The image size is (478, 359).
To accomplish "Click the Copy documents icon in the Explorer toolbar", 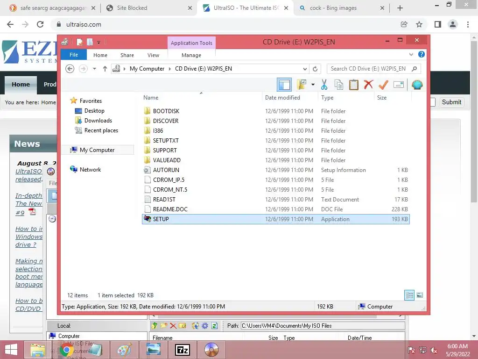I will (339, 85).
